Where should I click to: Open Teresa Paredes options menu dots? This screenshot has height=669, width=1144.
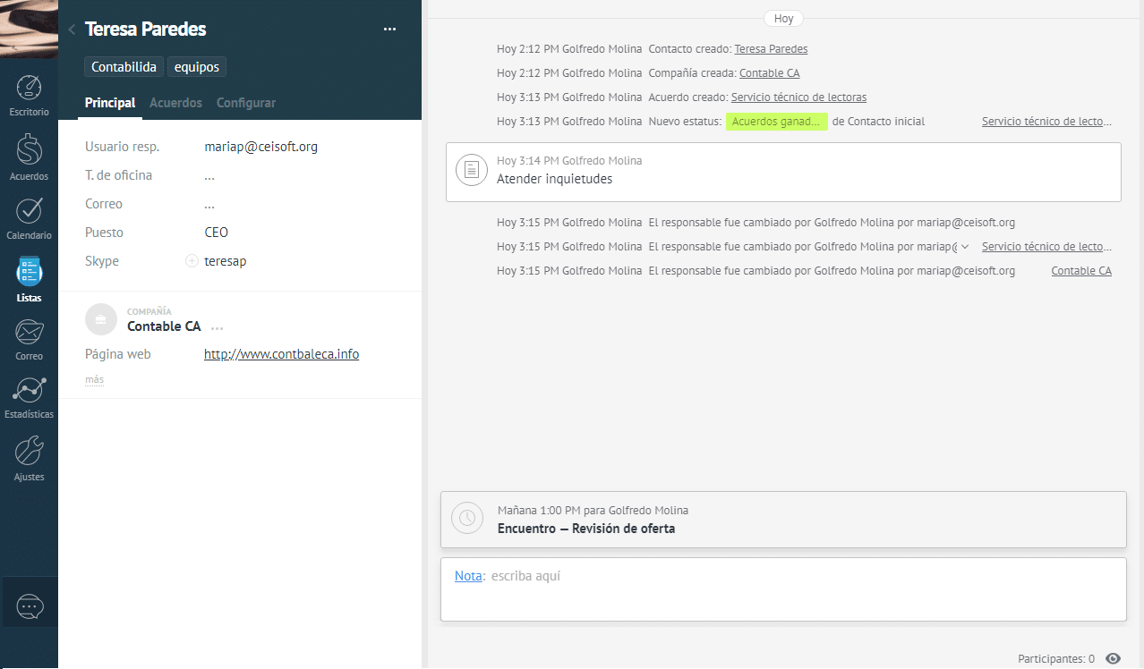coord(389,30)
